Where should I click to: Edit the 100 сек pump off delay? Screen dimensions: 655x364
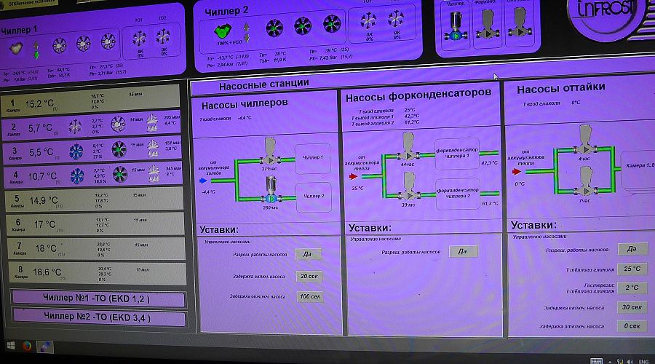point(309,296)
